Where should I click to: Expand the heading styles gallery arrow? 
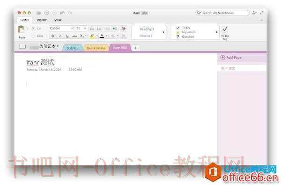coord(163,32)
